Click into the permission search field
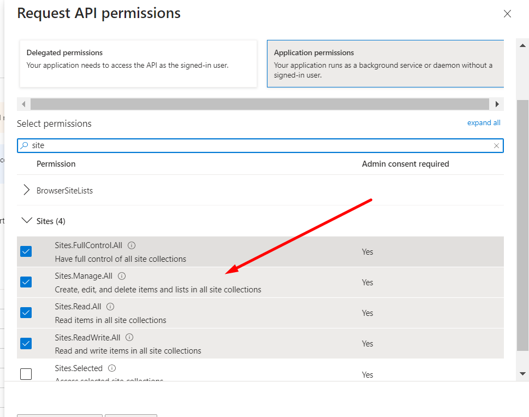The height and width of the screenshot is (417, 529). (x=257, y=146)
